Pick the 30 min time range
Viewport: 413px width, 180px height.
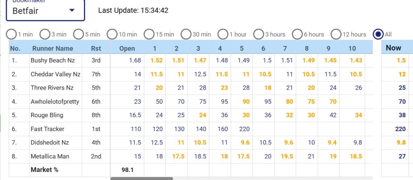coord(186,34)
